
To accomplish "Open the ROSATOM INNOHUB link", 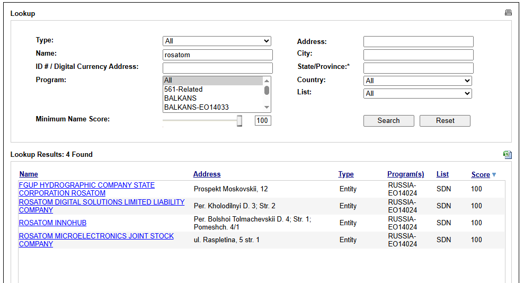I will 52,223.
